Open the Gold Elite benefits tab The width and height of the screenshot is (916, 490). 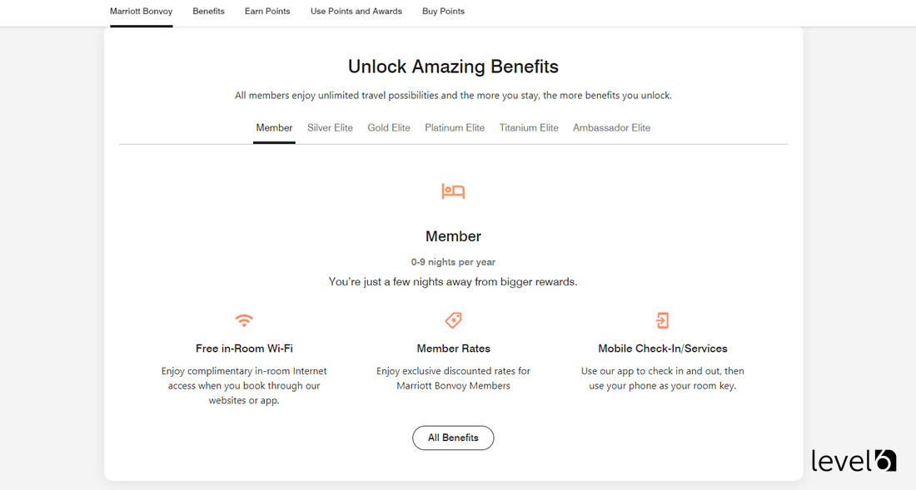pos(388,127)
